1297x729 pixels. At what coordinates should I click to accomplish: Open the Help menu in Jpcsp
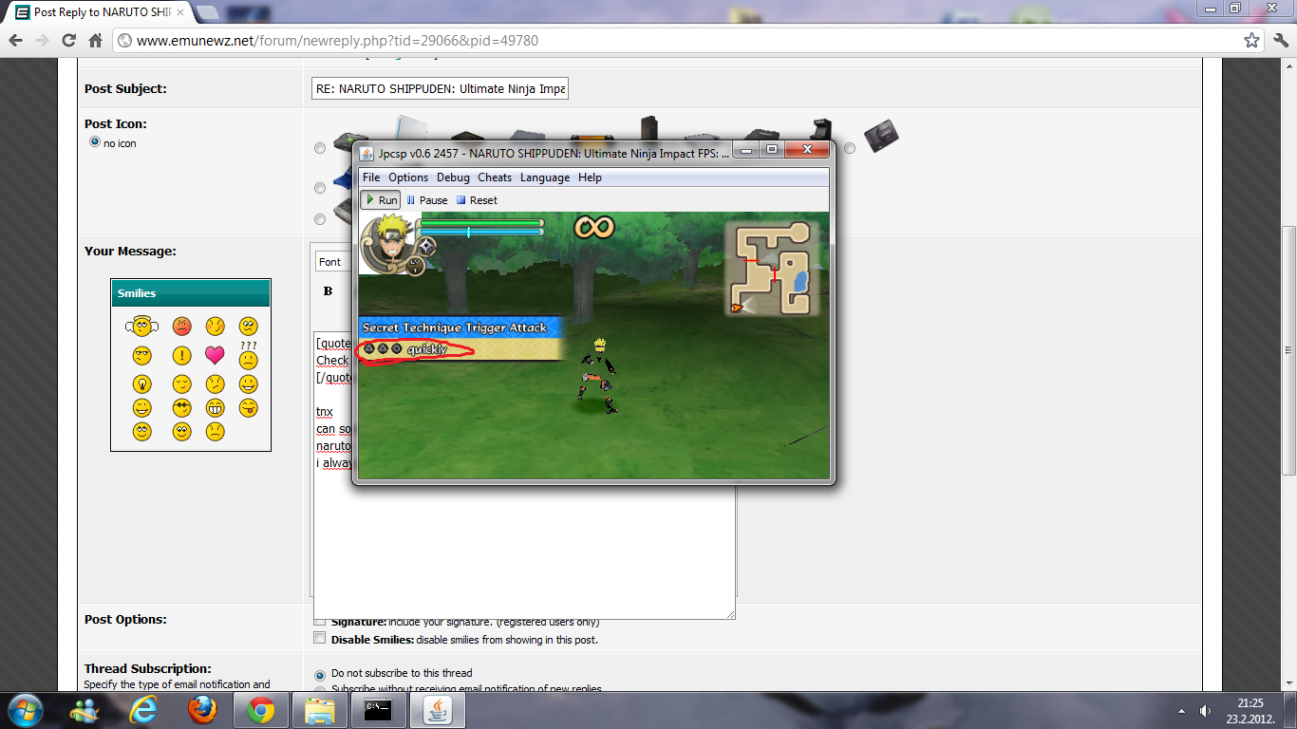pos(590,178)
